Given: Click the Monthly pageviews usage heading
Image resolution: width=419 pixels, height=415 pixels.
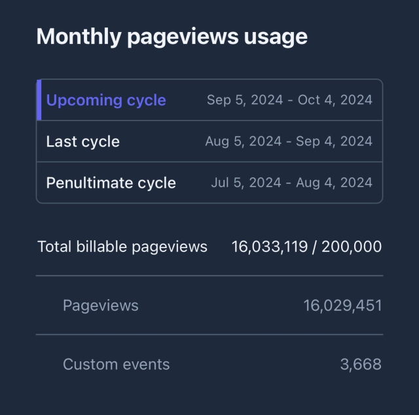Looking at the screenshot, I should tap(172, 36).
